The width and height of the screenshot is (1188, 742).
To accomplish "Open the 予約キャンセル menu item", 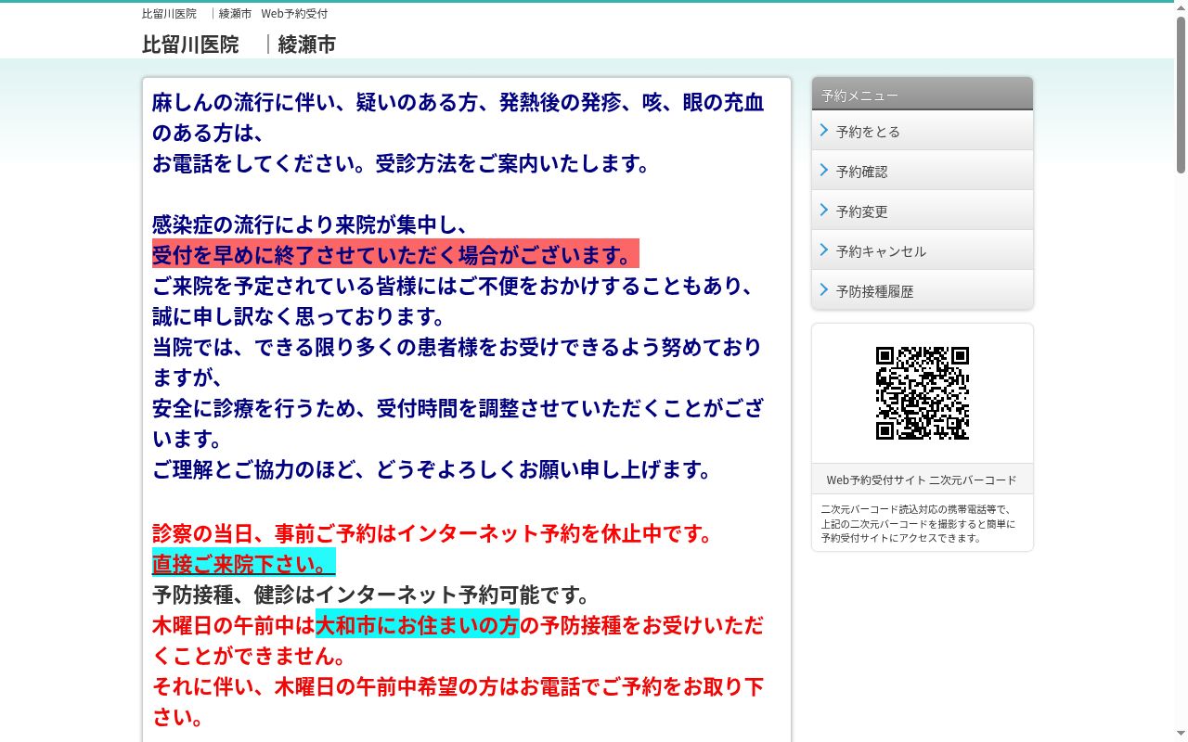I will (922, 250).
